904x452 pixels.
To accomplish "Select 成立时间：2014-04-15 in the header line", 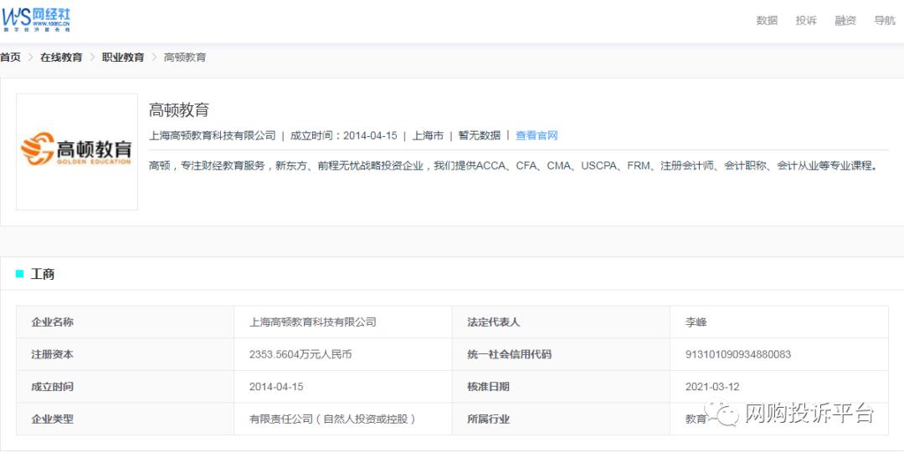I will 344,136.
